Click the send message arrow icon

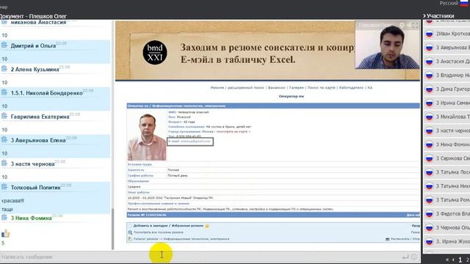[405, 257]
